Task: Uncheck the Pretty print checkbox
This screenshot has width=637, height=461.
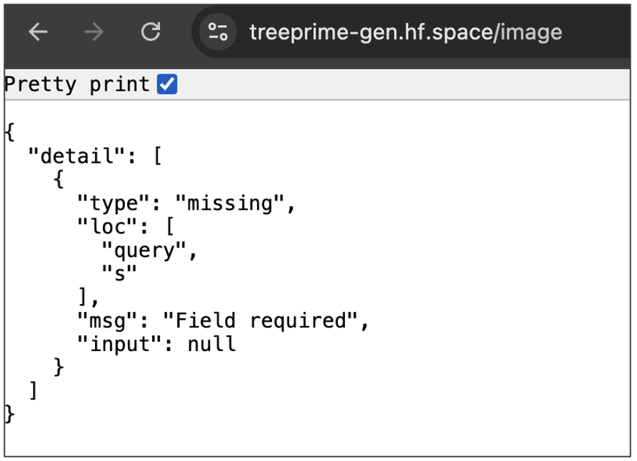Action: (x=167, y=85)
